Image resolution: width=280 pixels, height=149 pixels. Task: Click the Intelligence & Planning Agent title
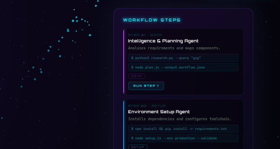(x=163, y=41)
